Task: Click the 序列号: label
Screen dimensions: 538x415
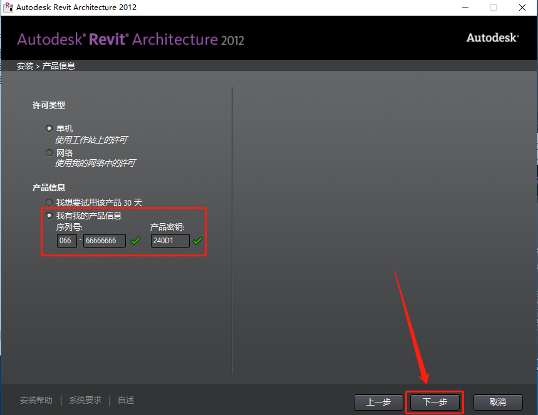Action: pyautogui.click(x=70, y=227)
